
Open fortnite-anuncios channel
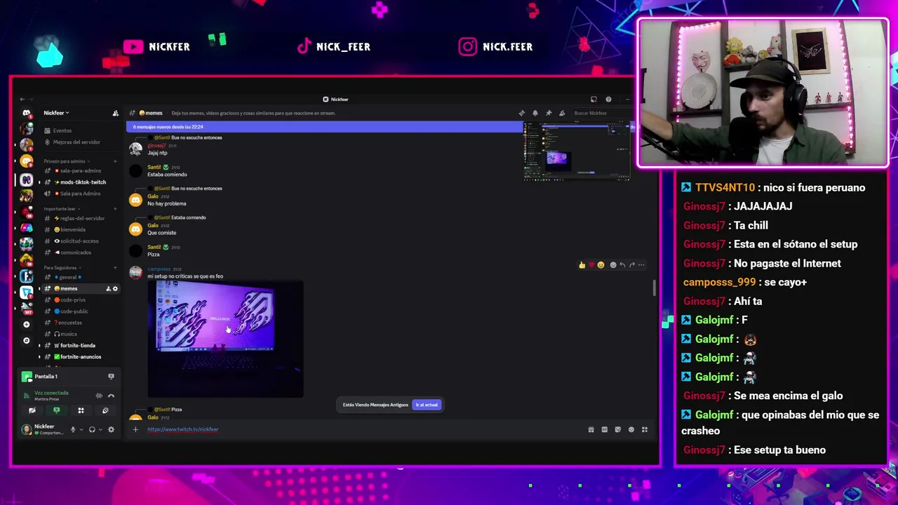click(79, 357)
